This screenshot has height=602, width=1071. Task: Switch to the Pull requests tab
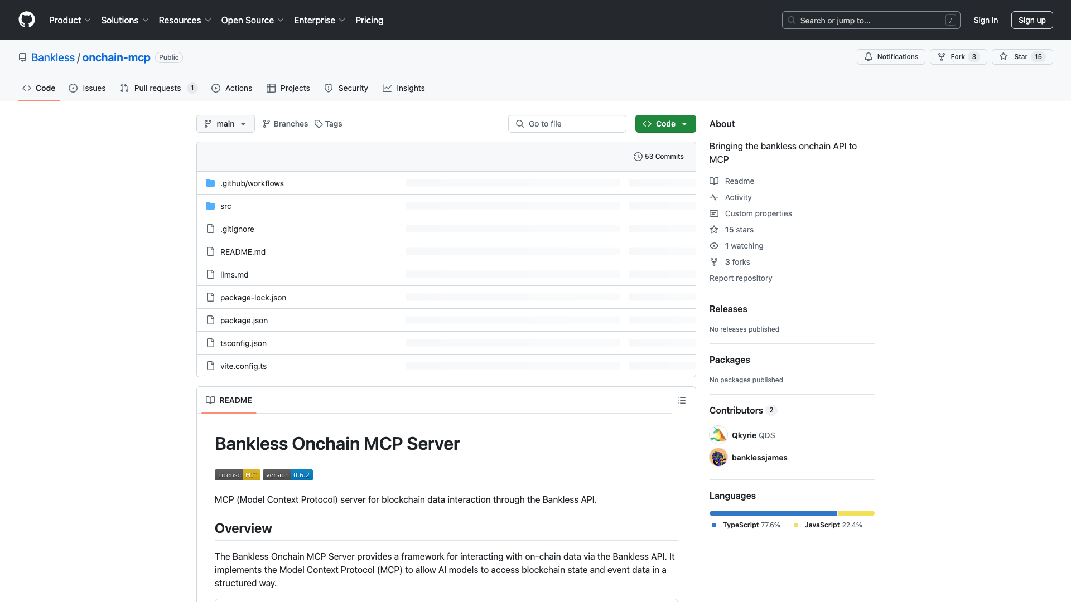[158, 88]
